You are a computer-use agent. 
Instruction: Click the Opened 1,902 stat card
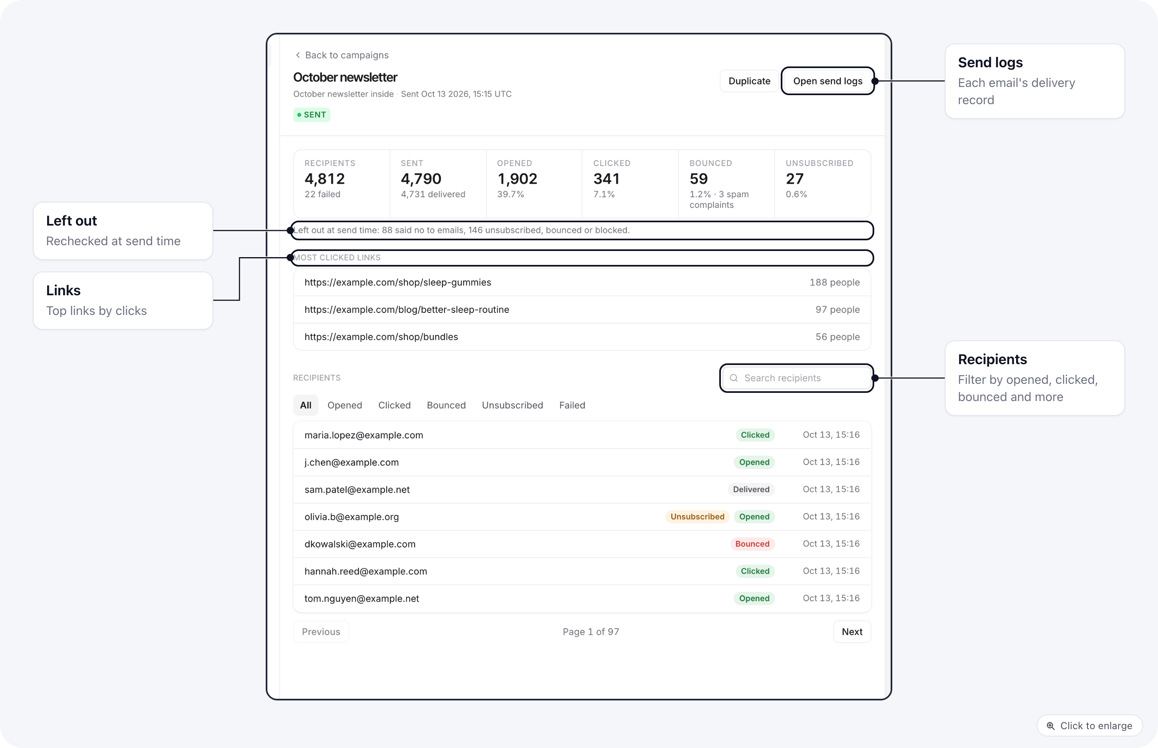point(533,184)
